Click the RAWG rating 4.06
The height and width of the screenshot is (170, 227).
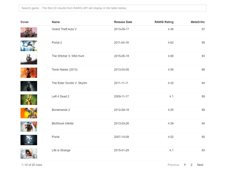coord(171,69)
